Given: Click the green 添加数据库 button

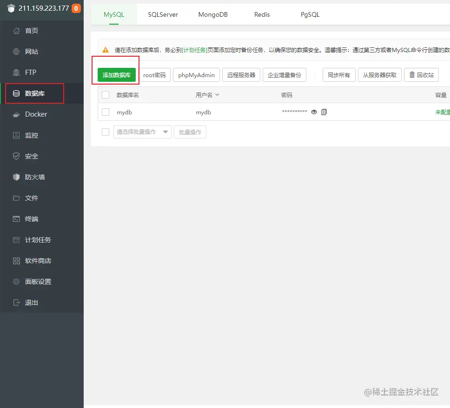Looking at the screenshot, I should click(117, 75).
